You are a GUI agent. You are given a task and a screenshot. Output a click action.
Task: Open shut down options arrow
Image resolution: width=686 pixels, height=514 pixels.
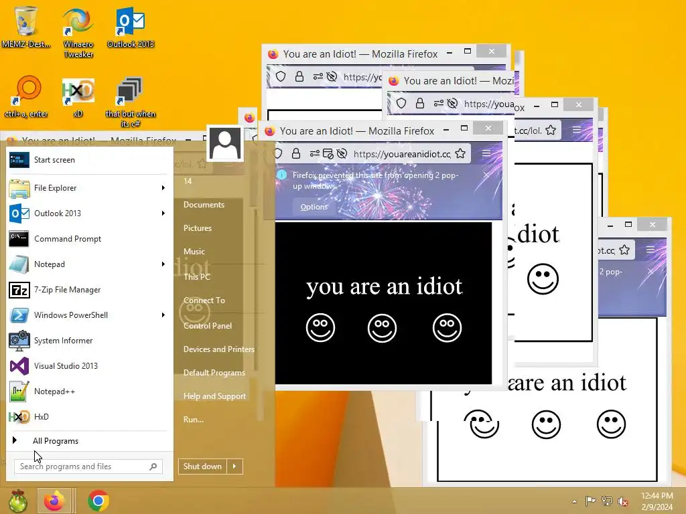point(234,466)
